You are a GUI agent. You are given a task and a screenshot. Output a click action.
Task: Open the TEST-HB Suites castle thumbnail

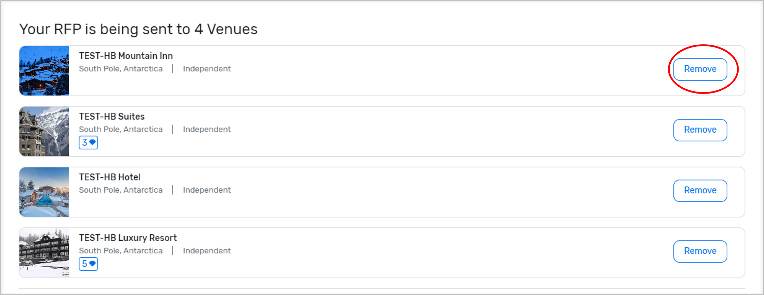coord(44,131)
